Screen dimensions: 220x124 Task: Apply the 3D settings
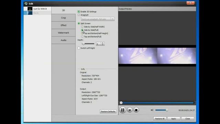point(174,118)
